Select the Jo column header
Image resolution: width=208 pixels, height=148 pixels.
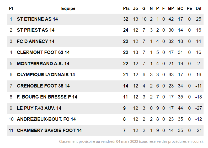pos(135,8)
